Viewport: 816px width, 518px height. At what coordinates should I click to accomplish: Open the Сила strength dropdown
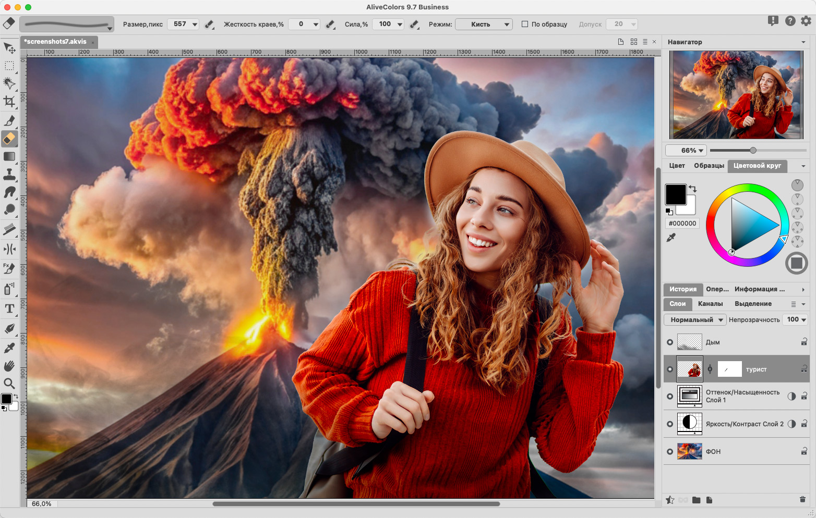(x=400, y=24)
